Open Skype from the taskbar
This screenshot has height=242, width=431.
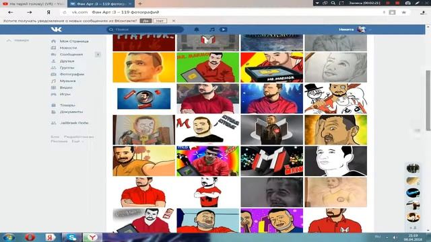[x=71, y=237]
